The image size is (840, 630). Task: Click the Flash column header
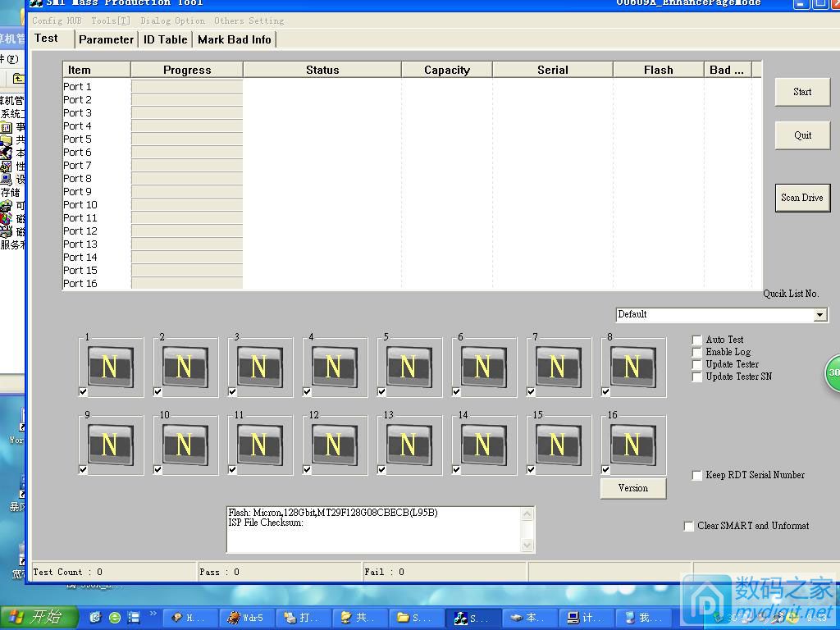coord(659,71)
